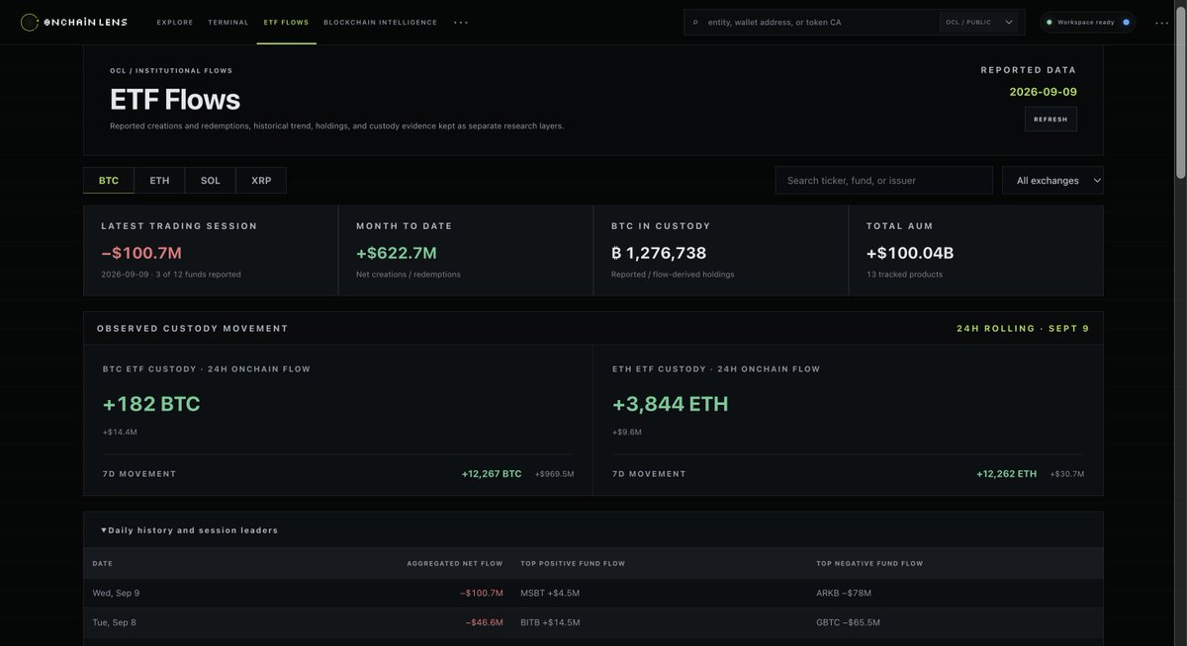This screenshot has width=1187, height=646.
Task: Select the Wed, Sep 9 history row
Action: coord(593,593)
